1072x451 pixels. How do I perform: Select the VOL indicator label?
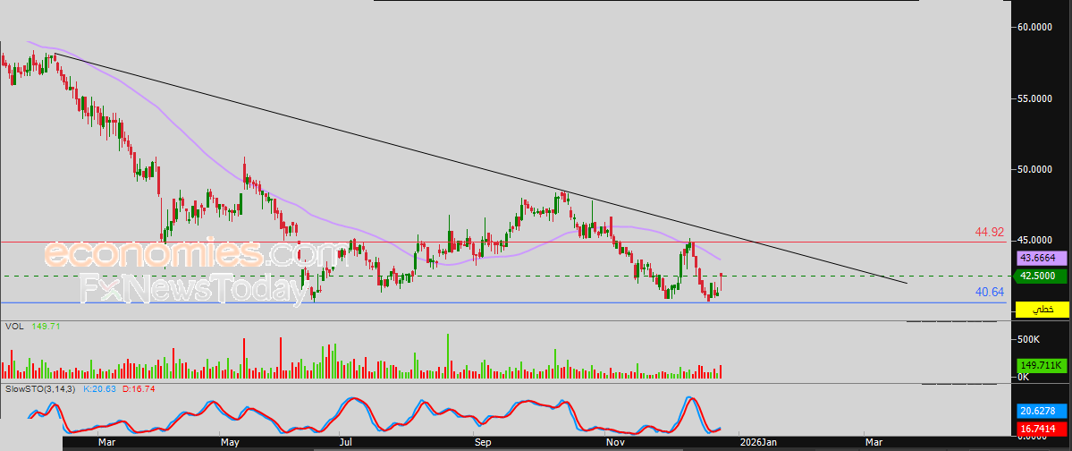click(x=14, y=328)
